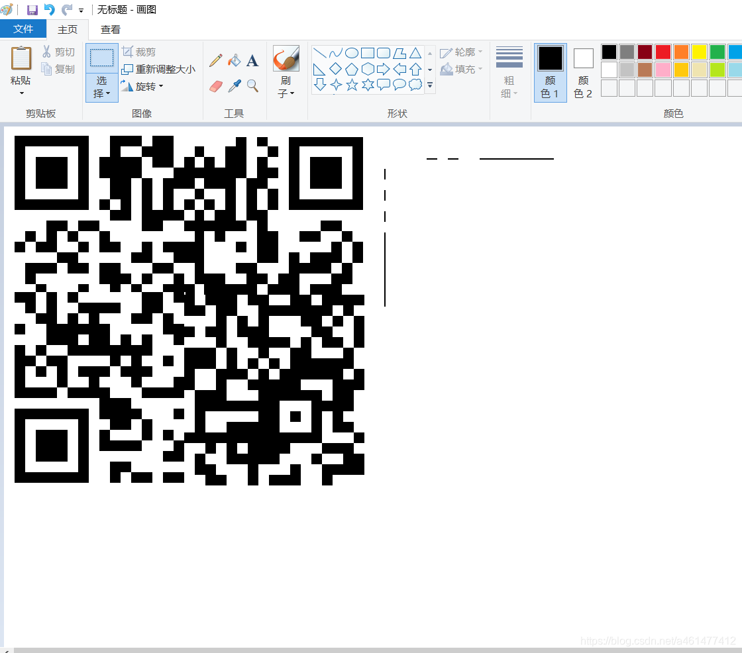Select the Left arrow shape
The height and width of the screenshot is (653, 742).
[399, 69]
